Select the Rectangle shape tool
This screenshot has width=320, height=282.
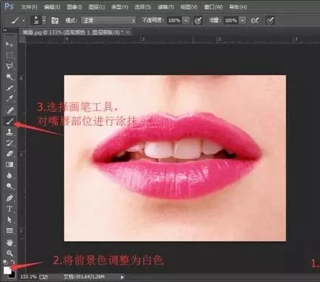point(10,231)
